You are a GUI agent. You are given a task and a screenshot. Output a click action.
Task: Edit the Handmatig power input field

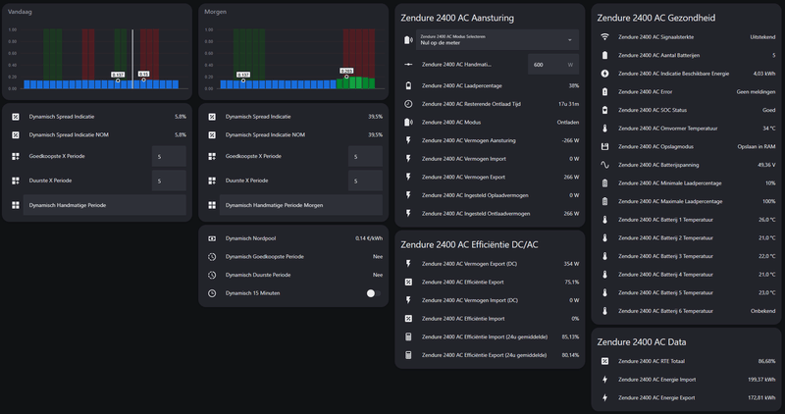(x=553, y=65)
